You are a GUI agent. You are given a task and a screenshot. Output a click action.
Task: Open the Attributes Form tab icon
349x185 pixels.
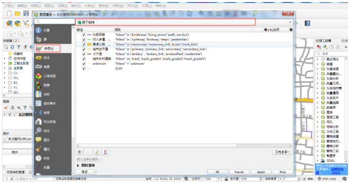tap(38, 103)
